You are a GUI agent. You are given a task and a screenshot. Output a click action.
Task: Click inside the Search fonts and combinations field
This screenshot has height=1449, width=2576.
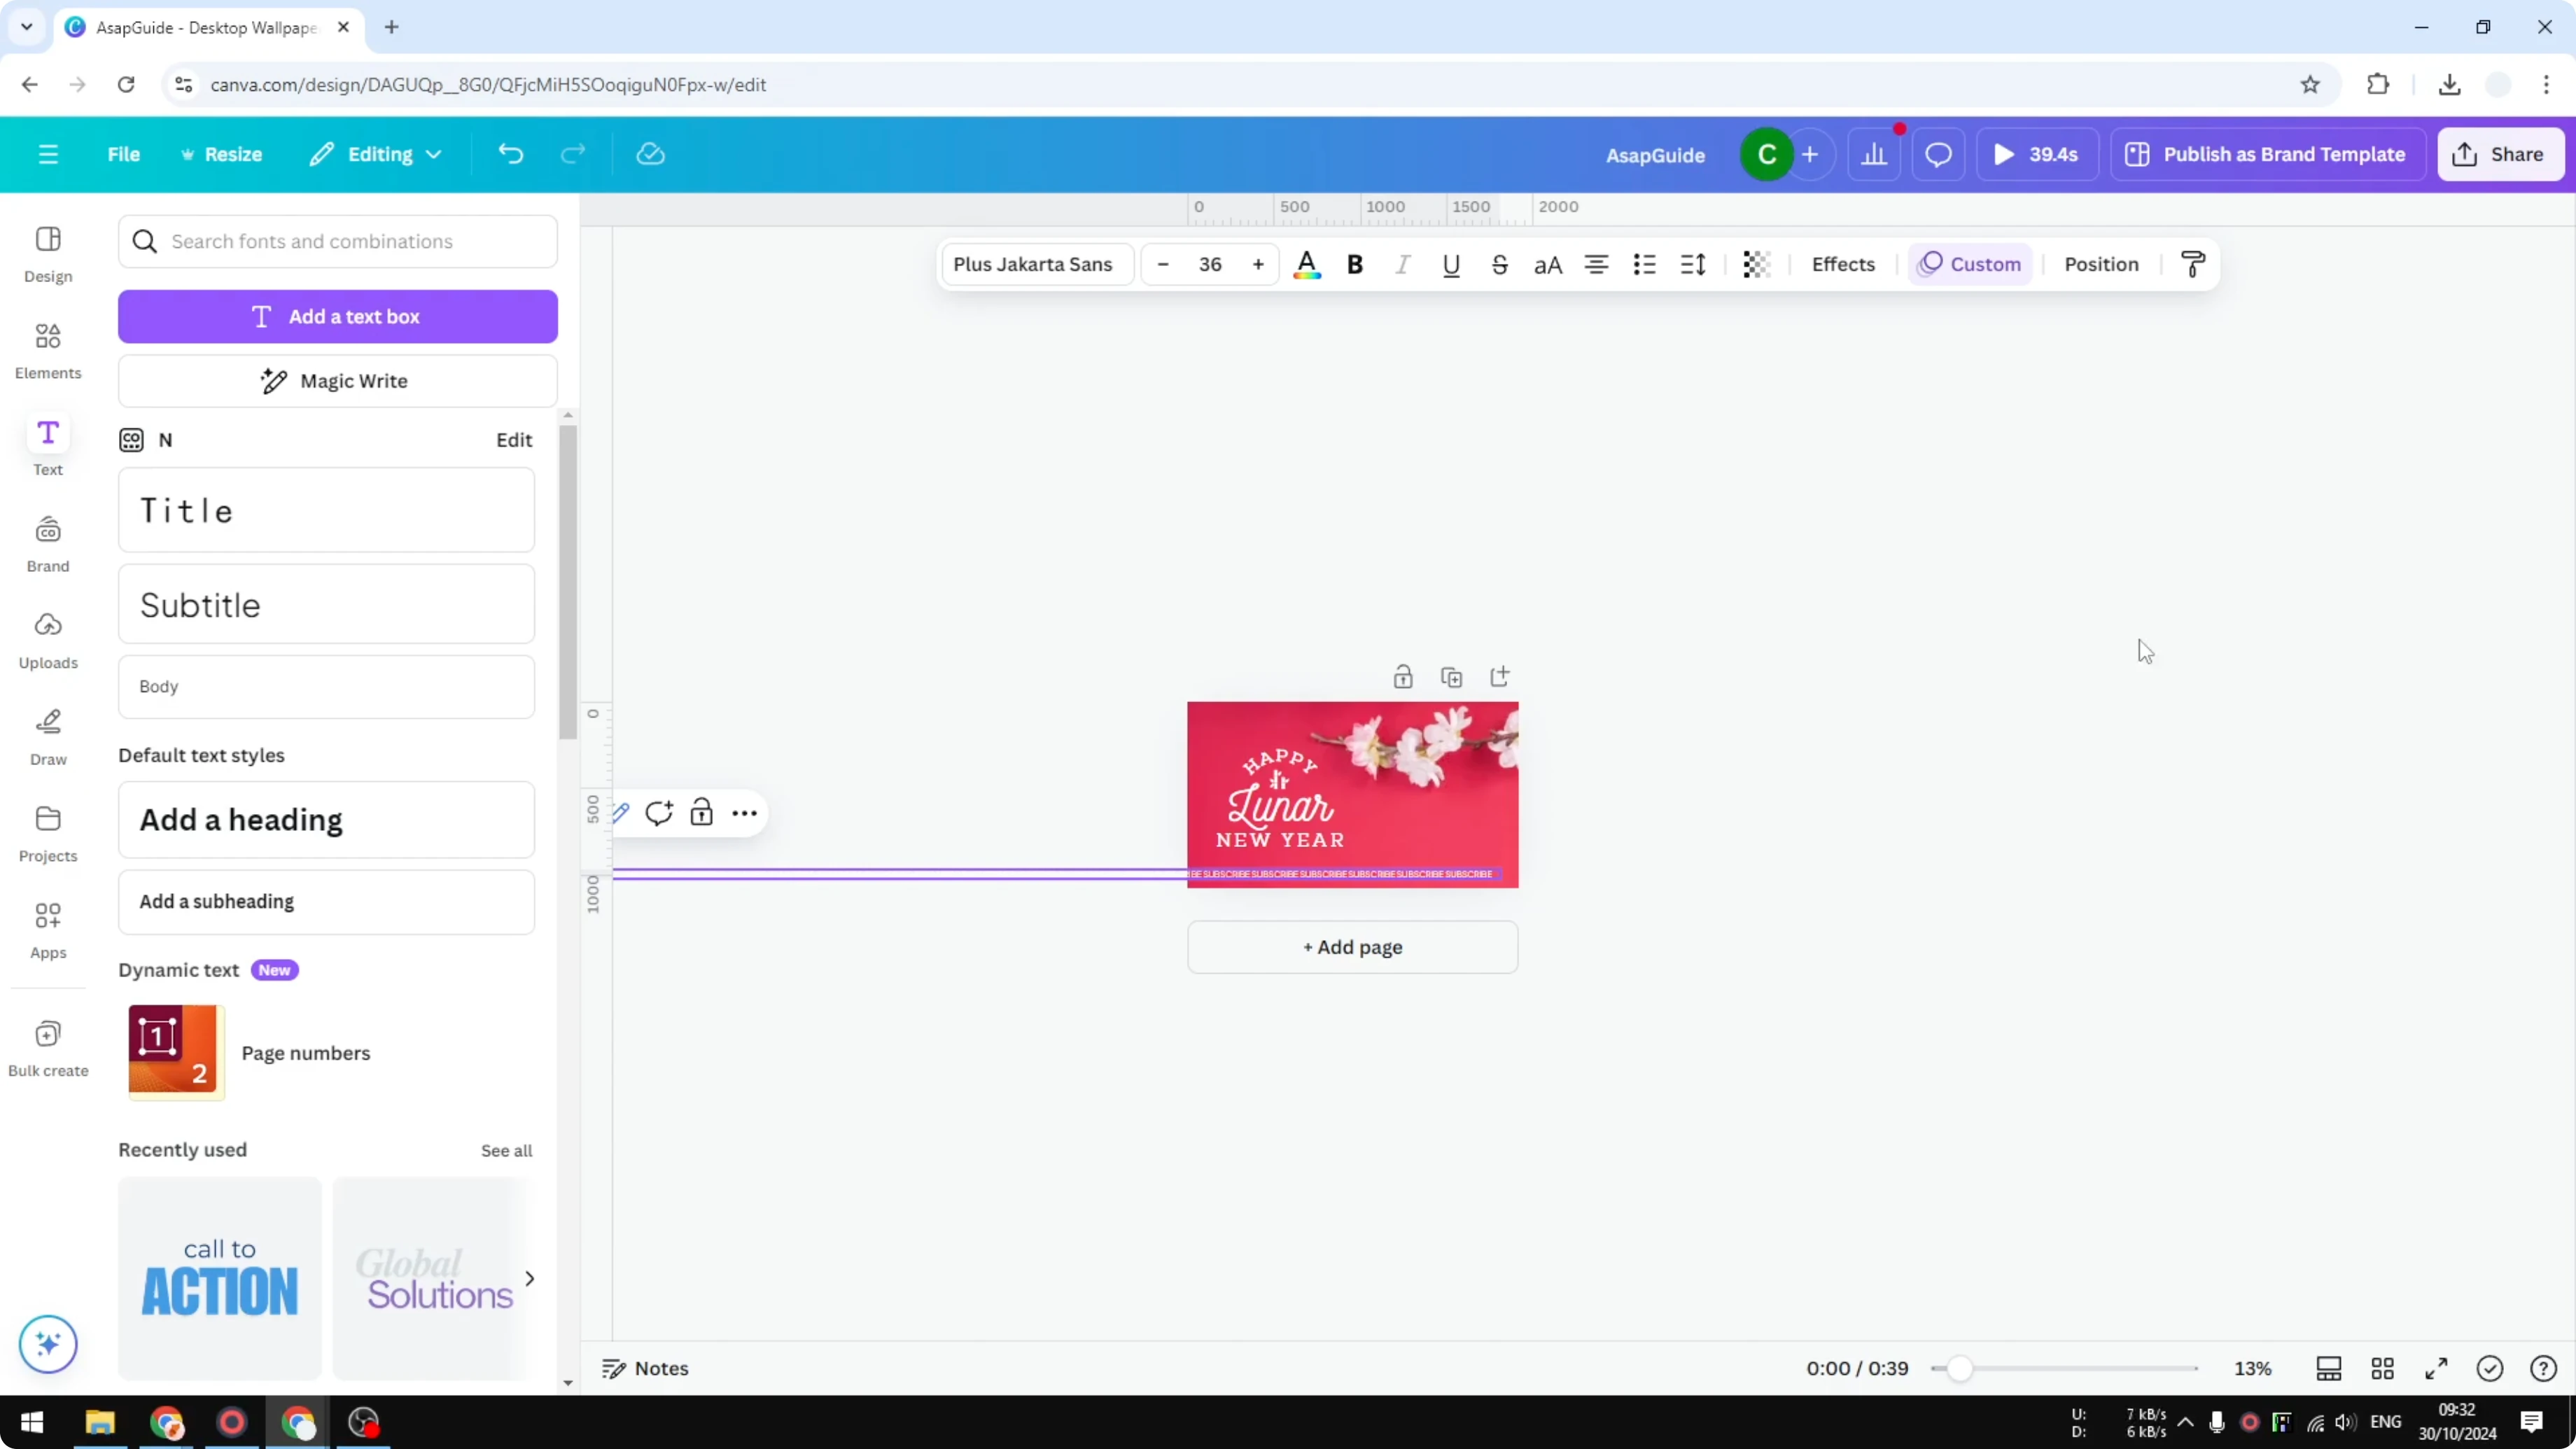pyautogui.click(x=338, y=241)
